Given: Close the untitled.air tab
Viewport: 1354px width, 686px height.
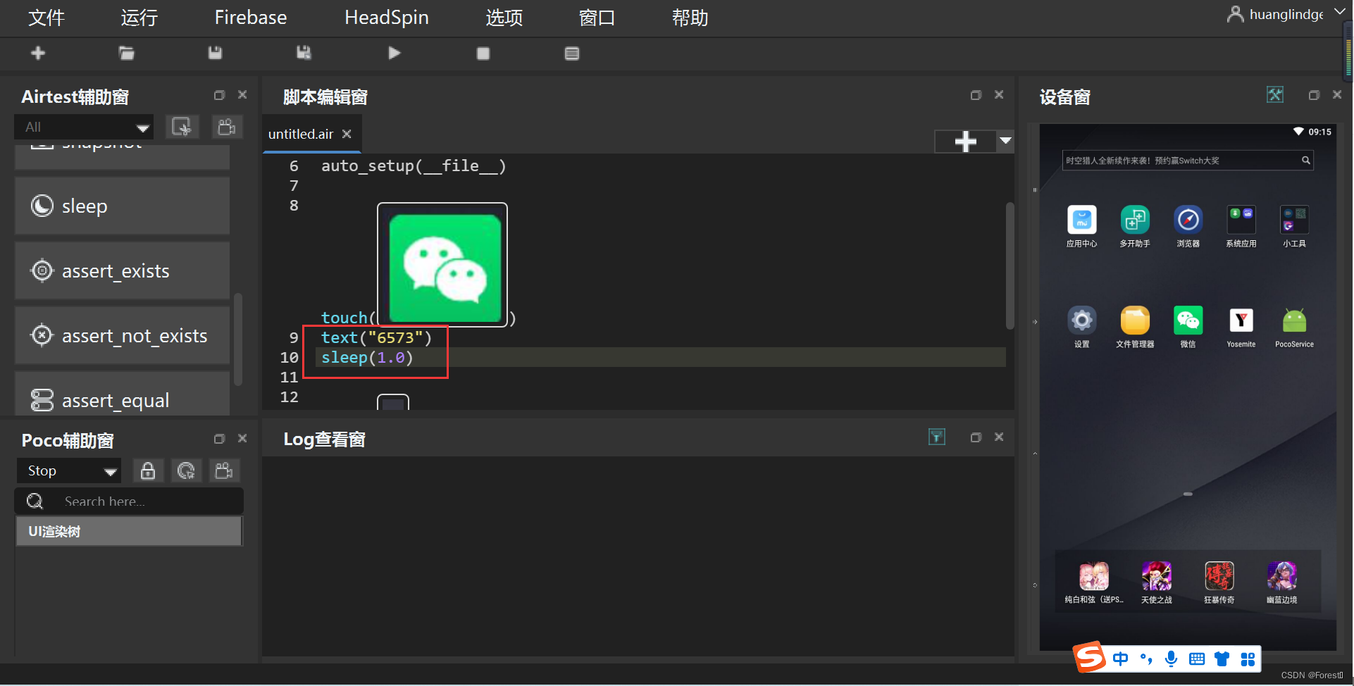Looking at the screenshot, I should (347, 134).
